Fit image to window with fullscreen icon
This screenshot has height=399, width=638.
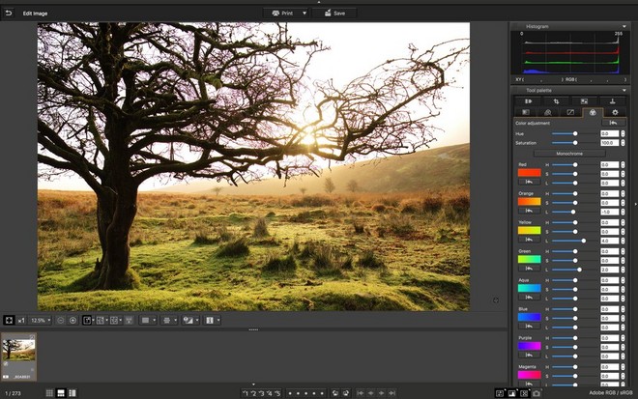[x=9, y=321]
